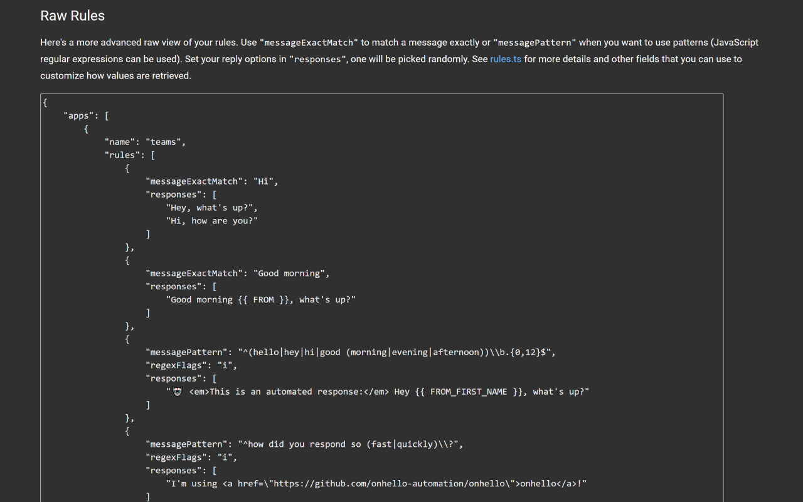Click the onhello GitHub href response line
Viewport: 803px width, 502px height.
point(376,484)
